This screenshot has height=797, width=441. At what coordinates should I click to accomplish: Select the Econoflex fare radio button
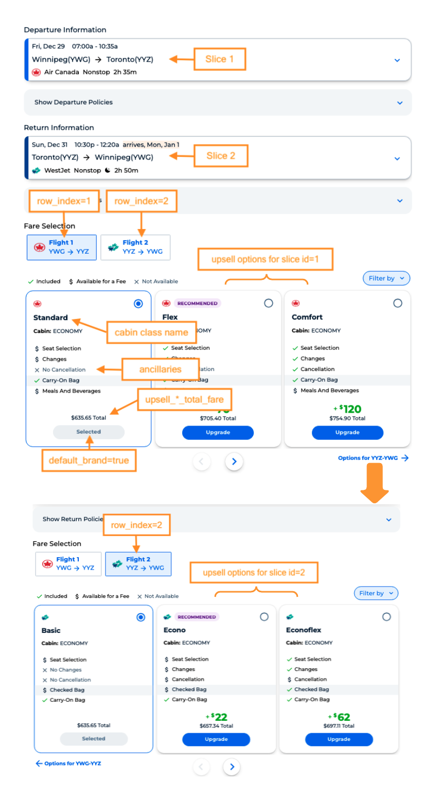[x=386, y=616]
